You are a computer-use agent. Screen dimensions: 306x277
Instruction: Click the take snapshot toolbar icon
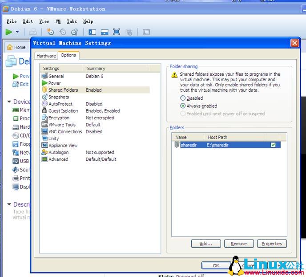pos(50,32)
